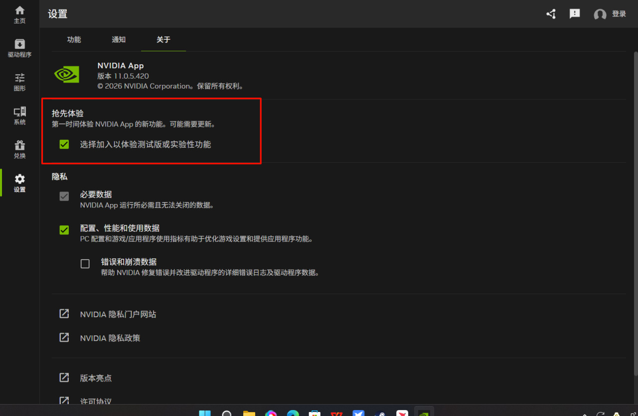Click the © 2026 NVIDIA Corporation copyright line

coord(170,86)
